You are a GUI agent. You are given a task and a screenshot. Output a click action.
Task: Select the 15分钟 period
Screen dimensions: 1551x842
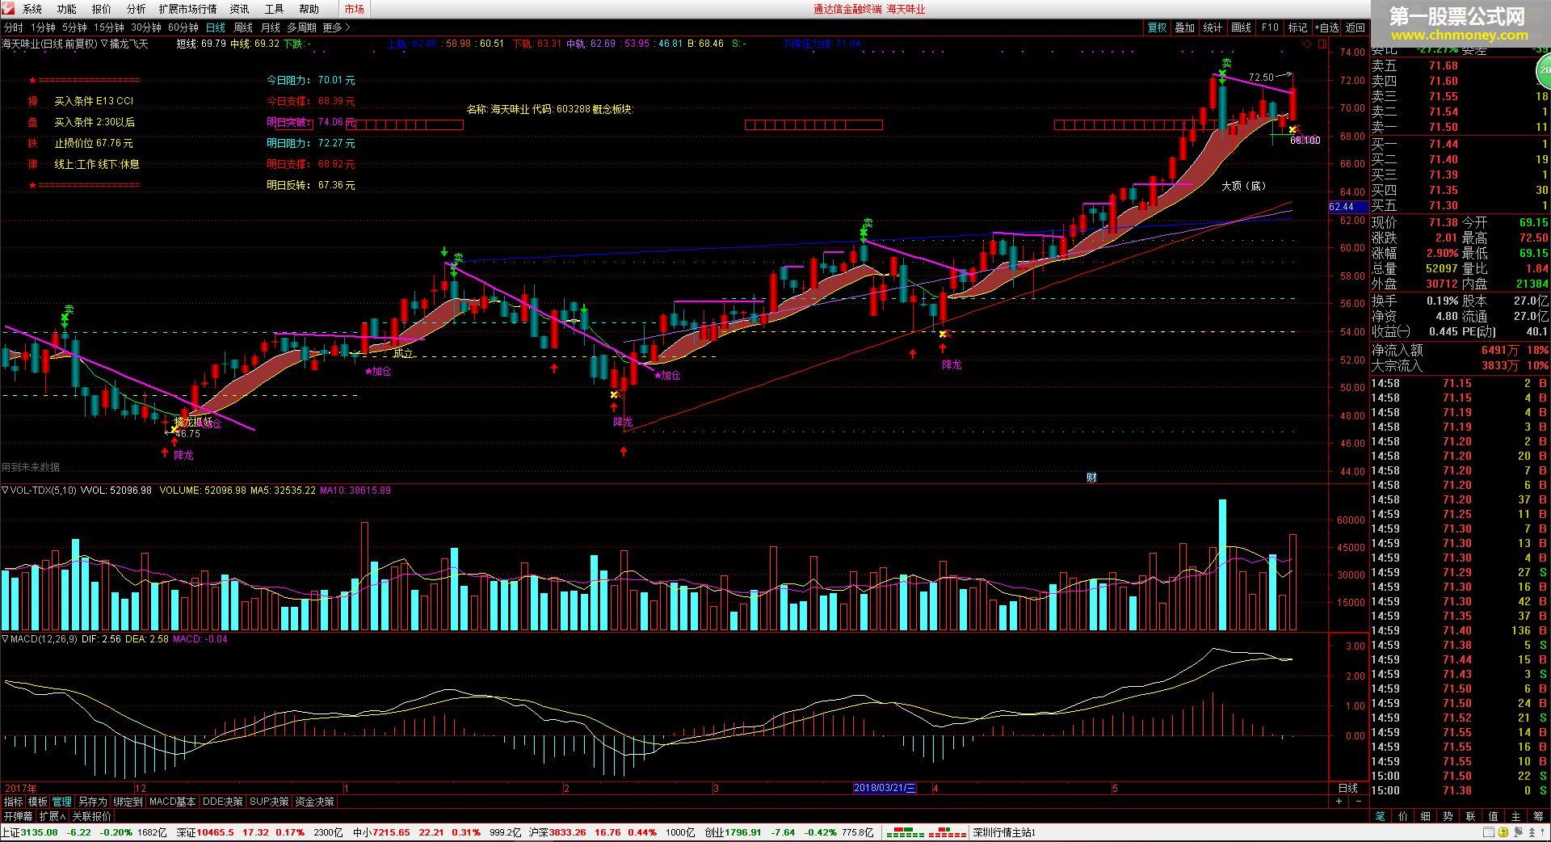pos(109,27)
